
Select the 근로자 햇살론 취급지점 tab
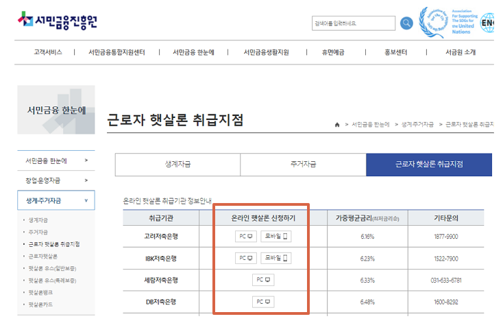click(x=429, y=165)
